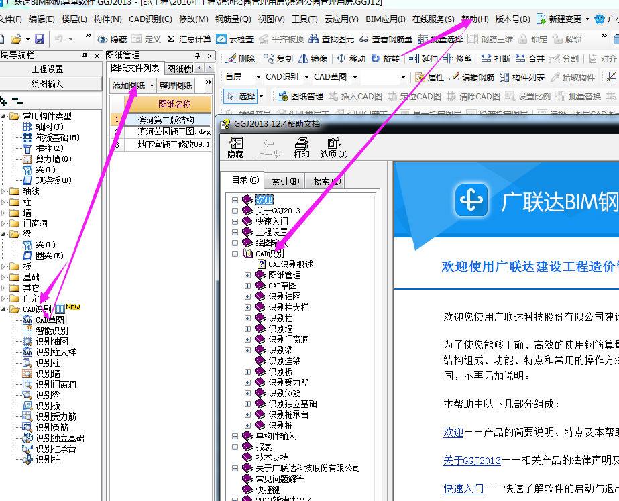Click 移动 move tool
The height and width of the screenshot is (501, 619).
351,58
